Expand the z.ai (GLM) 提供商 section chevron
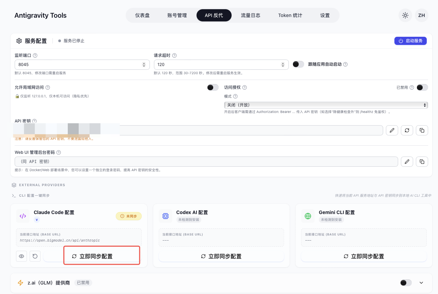The width and height of the screenshot is (438, 294). click(x=421, y=283)
